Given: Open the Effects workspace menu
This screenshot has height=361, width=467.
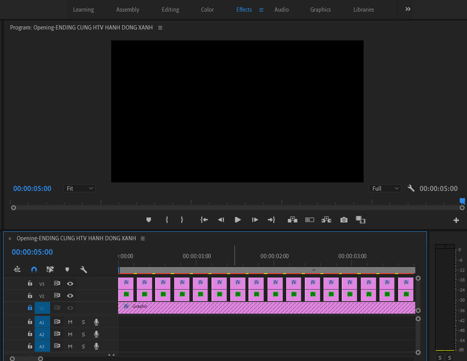Looking at the screenshot, I should (261, 10).
